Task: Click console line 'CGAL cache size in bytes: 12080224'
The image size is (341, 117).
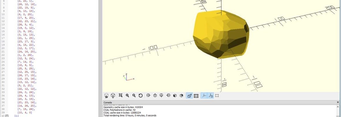Action: 122,113
